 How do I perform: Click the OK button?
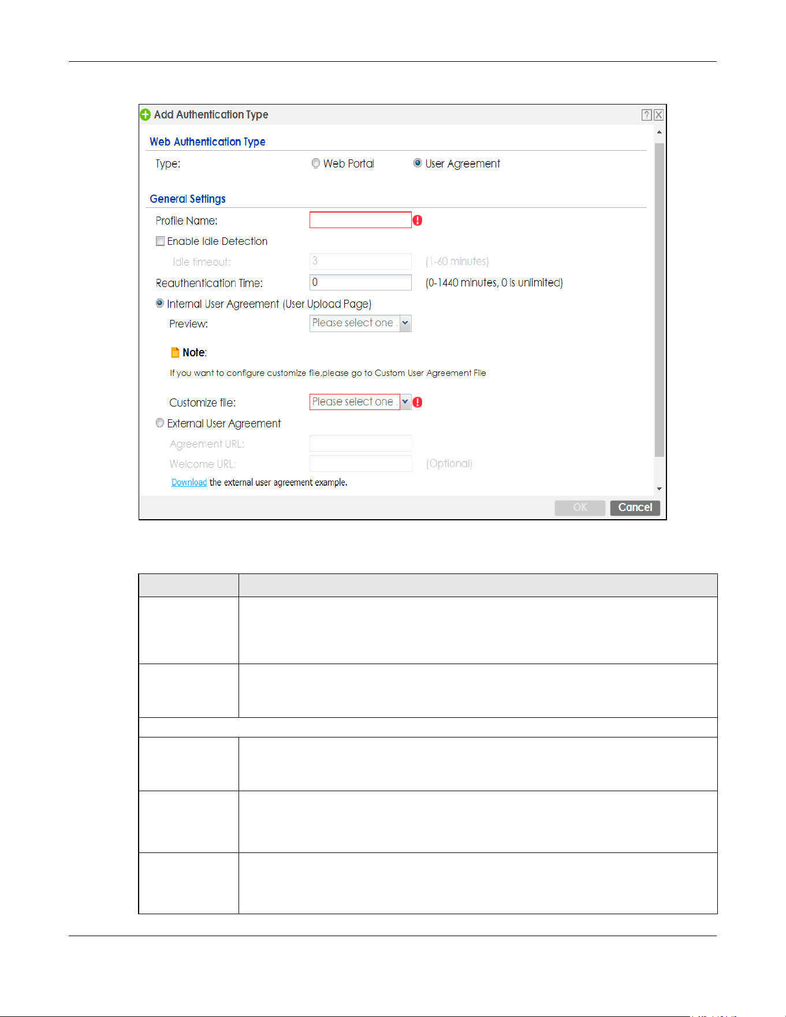[580, 508]
